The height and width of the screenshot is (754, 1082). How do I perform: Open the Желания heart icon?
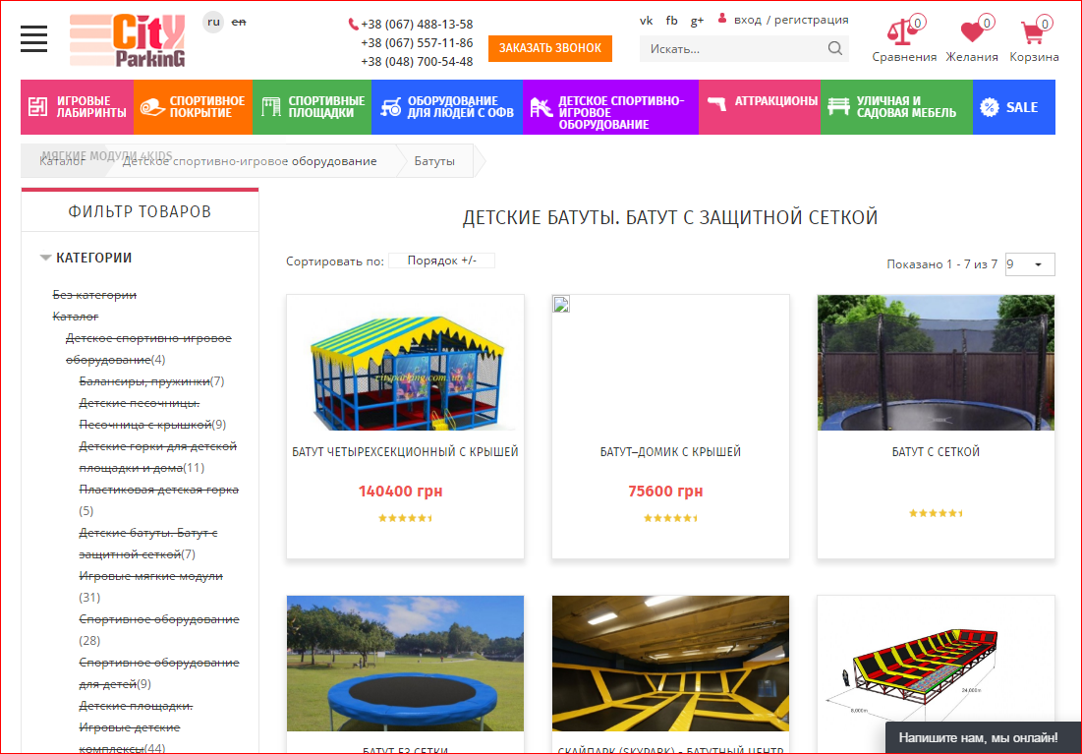click(x=972, y=31)
